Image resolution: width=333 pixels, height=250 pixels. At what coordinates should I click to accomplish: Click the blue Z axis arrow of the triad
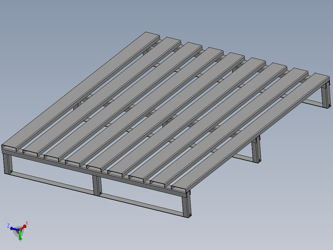15,229
